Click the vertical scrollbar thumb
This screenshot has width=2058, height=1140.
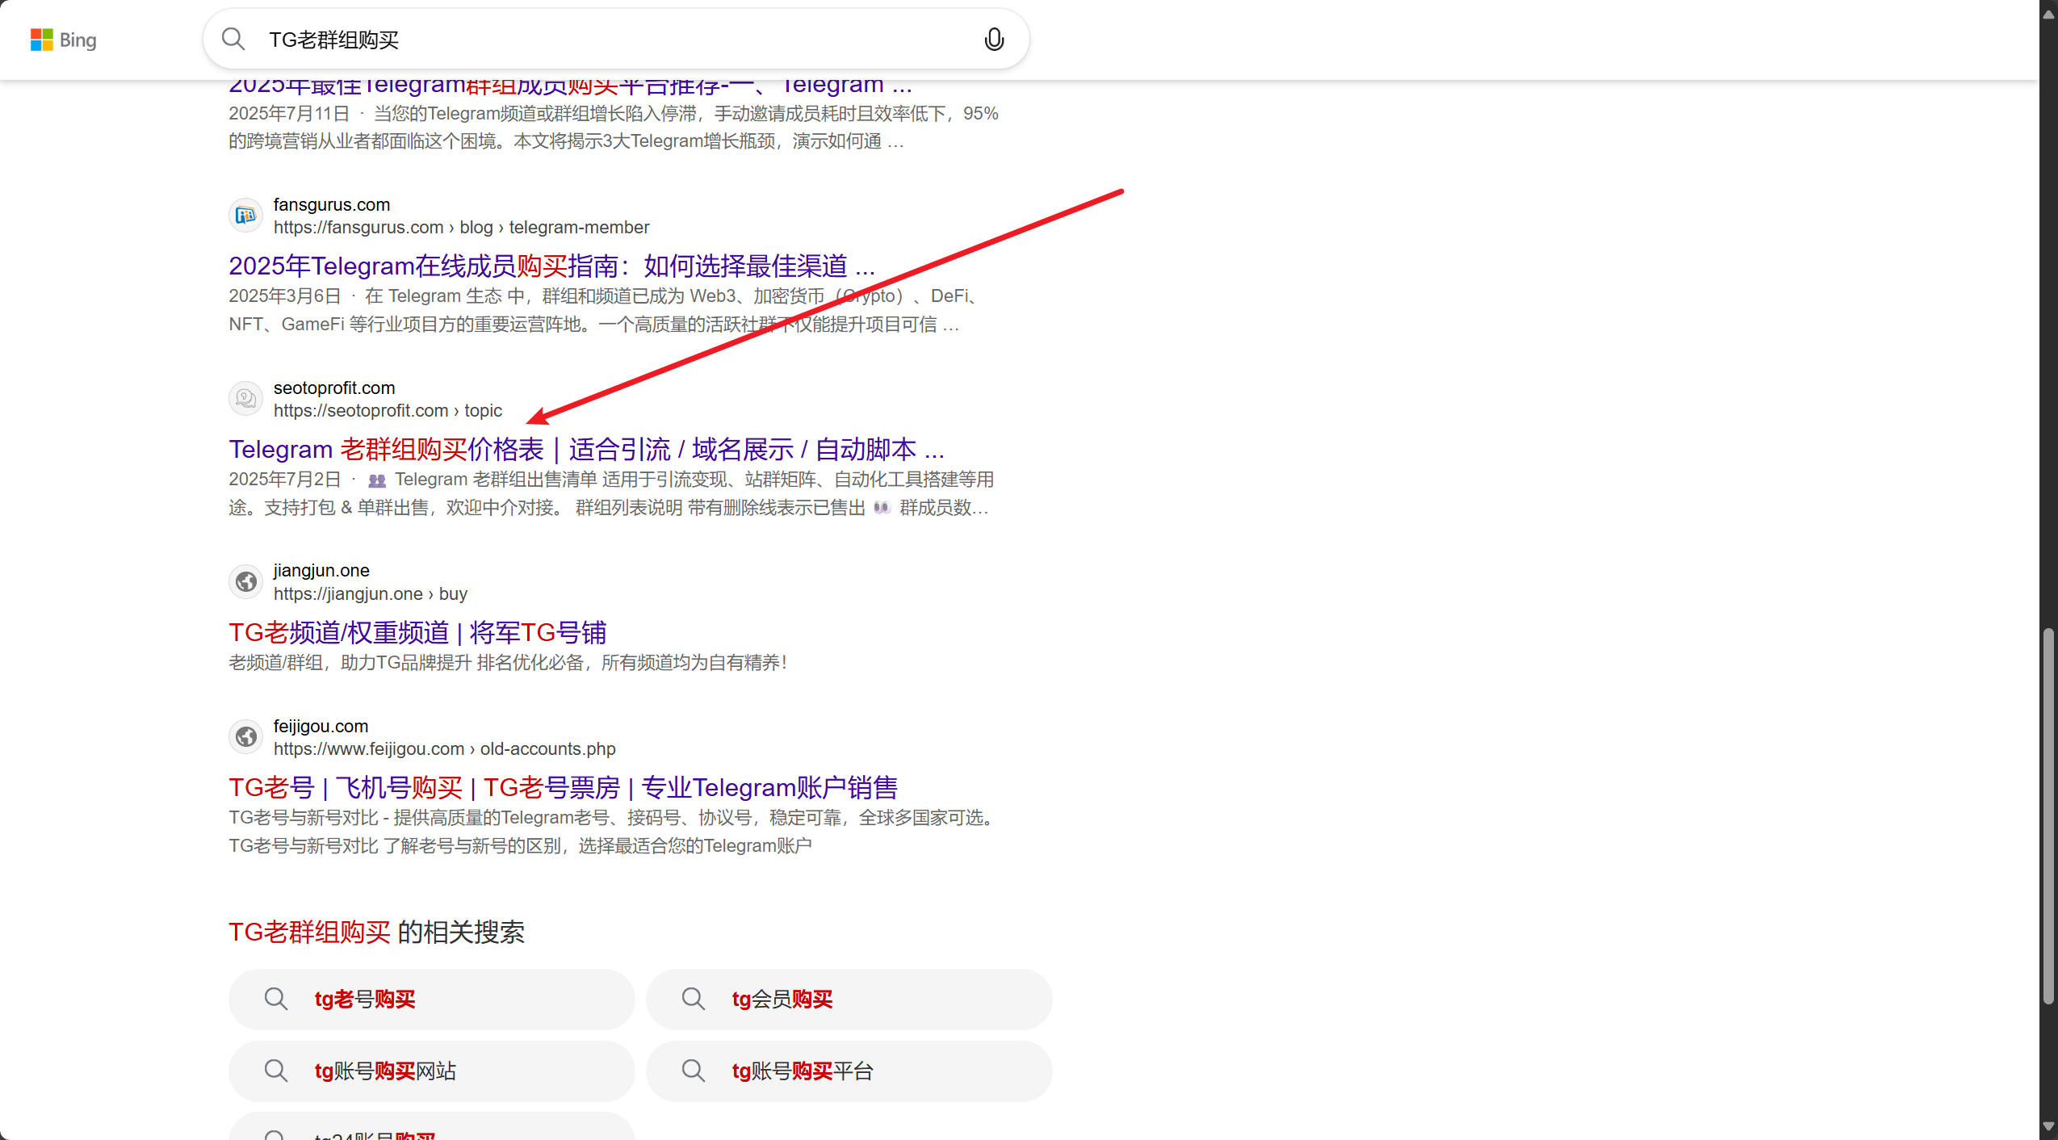click(x=2048, y=815)
